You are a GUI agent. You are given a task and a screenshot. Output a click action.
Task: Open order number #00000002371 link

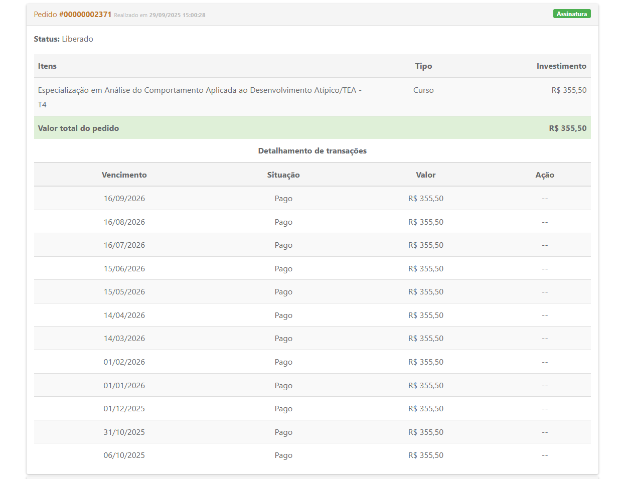(85, 15)
